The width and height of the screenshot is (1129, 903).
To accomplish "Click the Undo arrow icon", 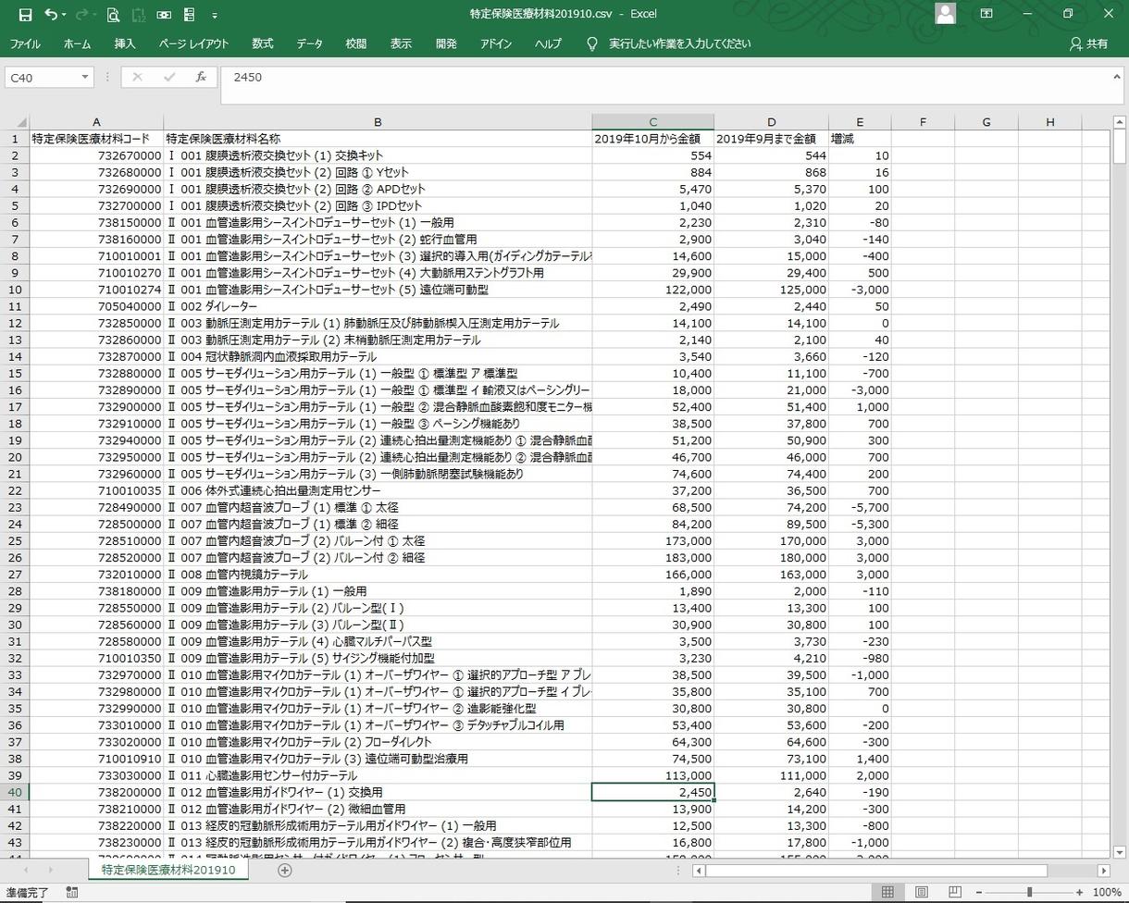I will coord(51,14).
